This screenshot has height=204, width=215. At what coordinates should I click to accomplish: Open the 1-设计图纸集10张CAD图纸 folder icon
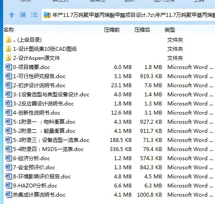(x=8, y=49)
